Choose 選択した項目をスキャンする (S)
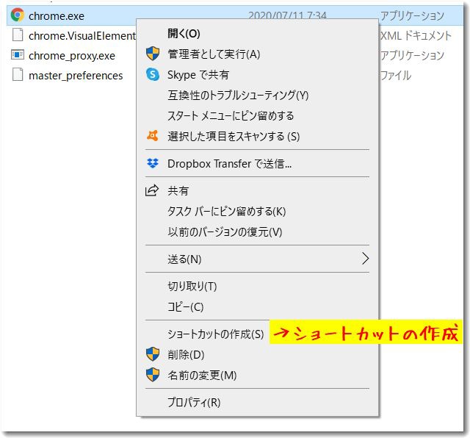Image resolution: width=470 pixels, height=438 pixels. pyautogui.click(x=234, y=136)
